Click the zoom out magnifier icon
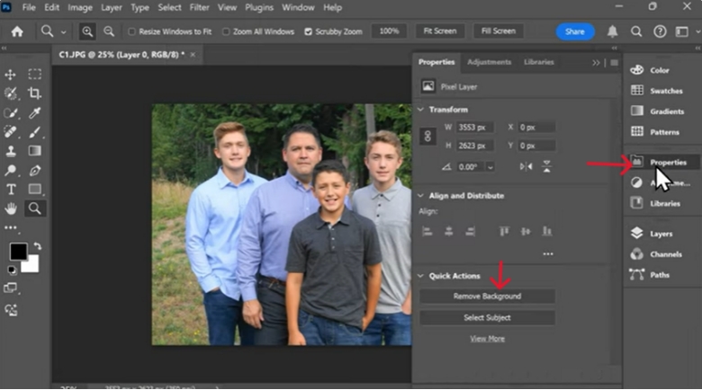This screenshot has height=390, width=702. coord(109,31)
